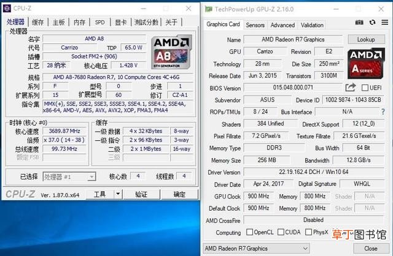The width and height of the screenshot is (393, 256).
Task: Click GPU-Z screenshot camera icon
Action: tap(359, 23)
